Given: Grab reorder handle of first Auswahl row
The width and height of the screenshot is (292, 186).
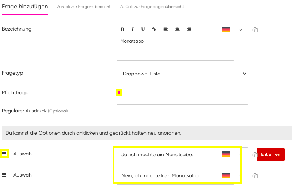Looking at the screenshot, I should click(x=4, y=154).
